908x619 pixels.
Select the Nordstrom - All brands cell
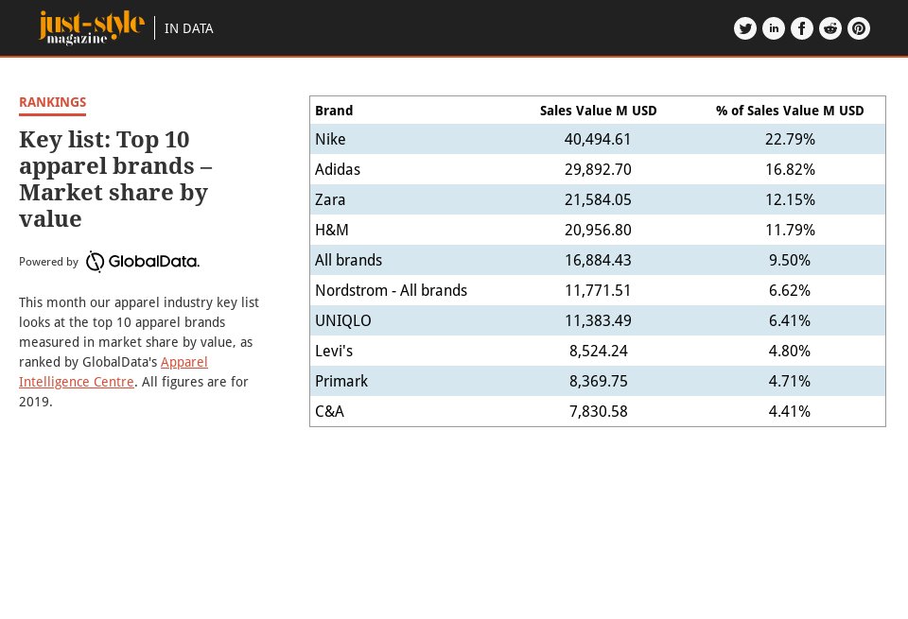coord(391,290)
